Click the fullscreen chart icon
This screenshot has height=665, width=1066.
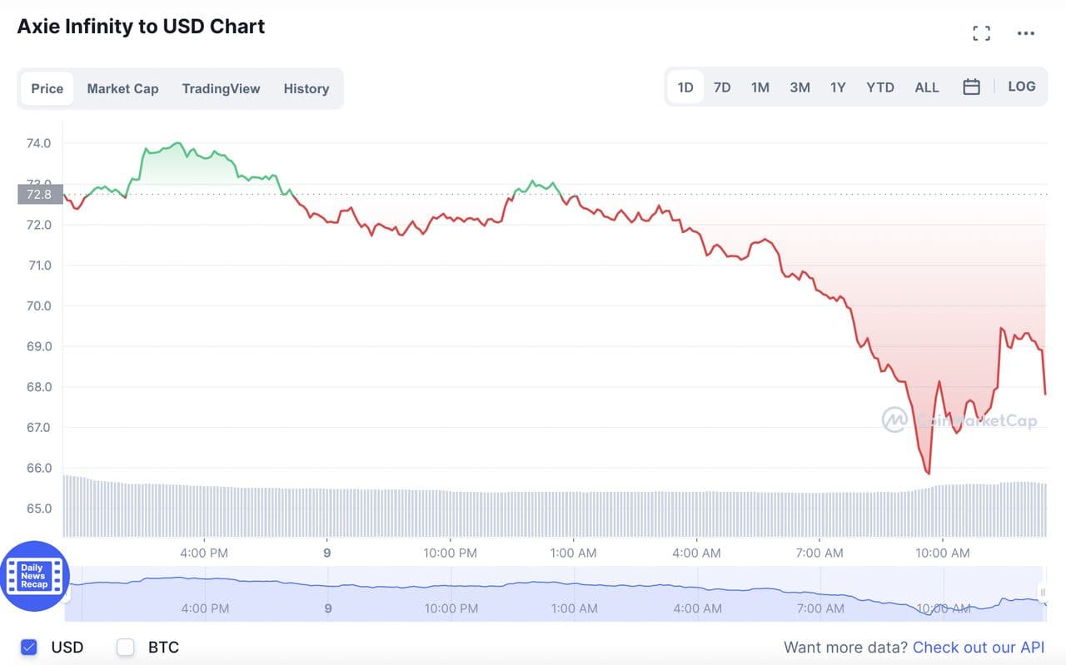click(982, 33)
